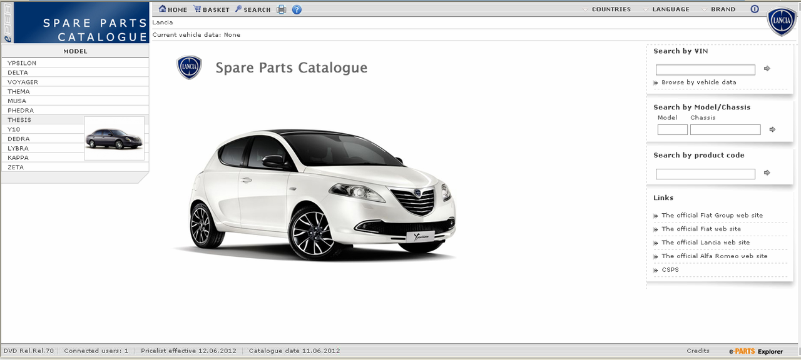Click 'DVD Rel.Rel.70' status text

click(x=29, y=351)
